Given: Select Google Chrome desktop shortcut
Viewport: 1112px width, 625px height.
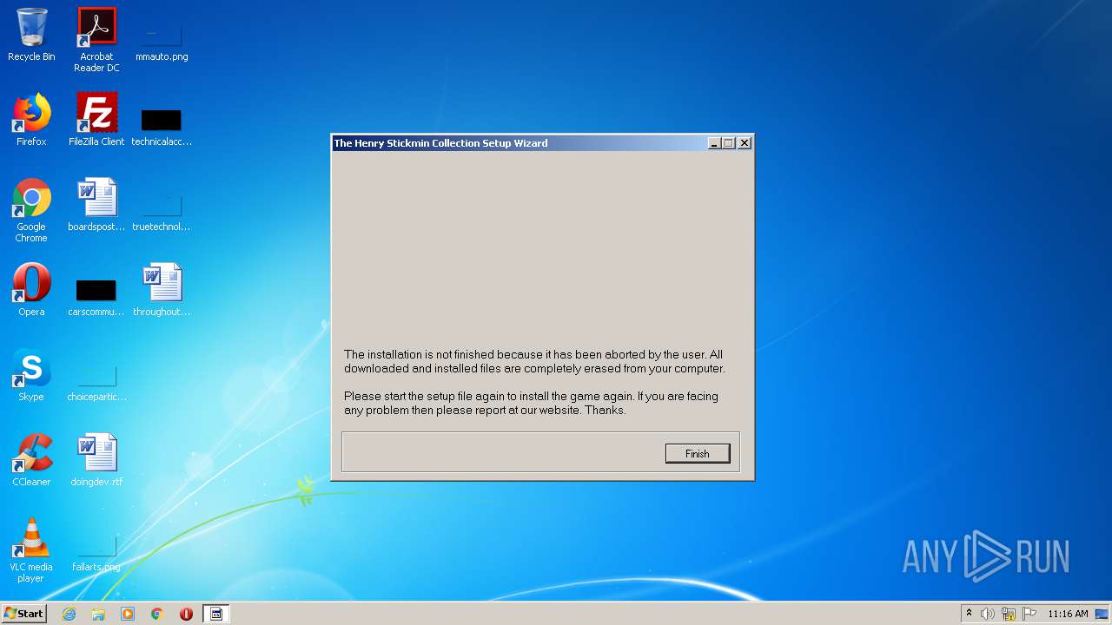Looking at the screenshot, I should click(31, 211).
